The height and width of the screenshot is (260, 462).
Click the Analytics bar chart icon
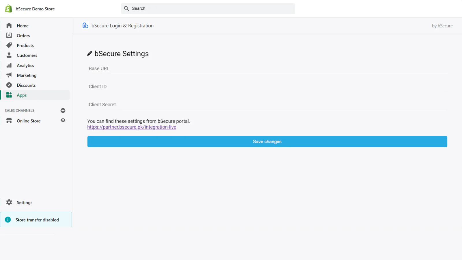coord(9,65)
